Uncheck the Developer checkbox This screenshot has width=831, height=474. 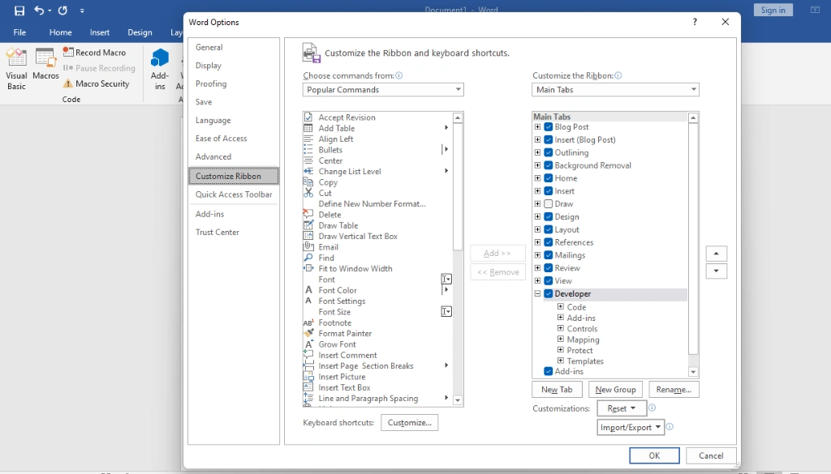[549, 293]
